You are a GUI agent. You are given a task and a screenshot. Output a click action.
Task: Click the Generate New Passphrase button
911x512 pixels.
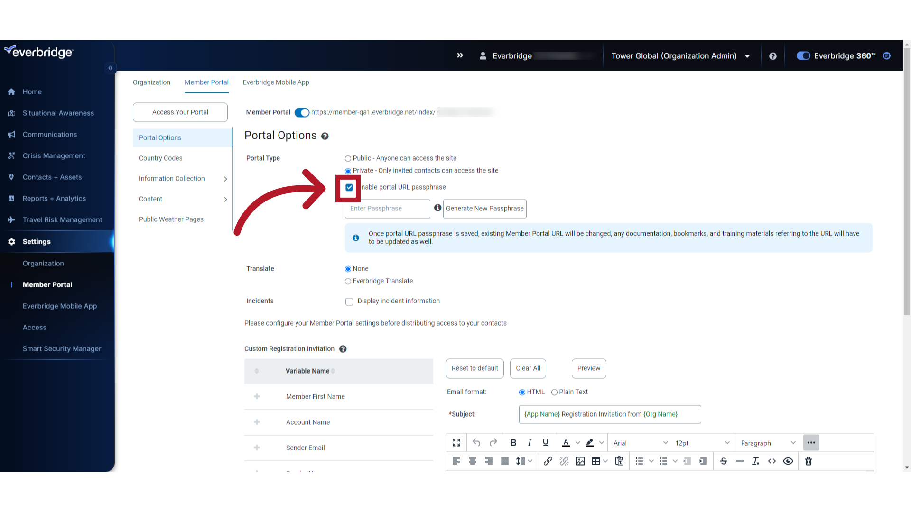click(x=485, y=208)
